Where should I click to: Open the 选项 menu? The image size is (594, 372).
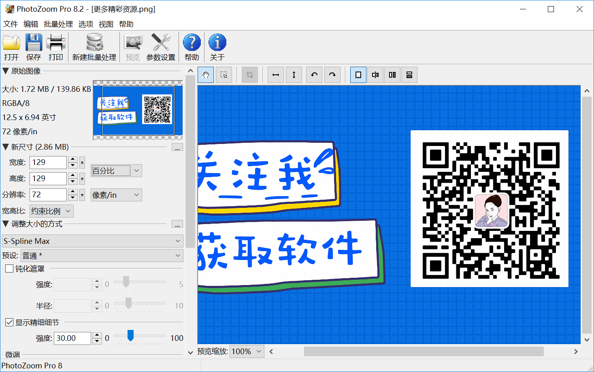tap(86, 24)
